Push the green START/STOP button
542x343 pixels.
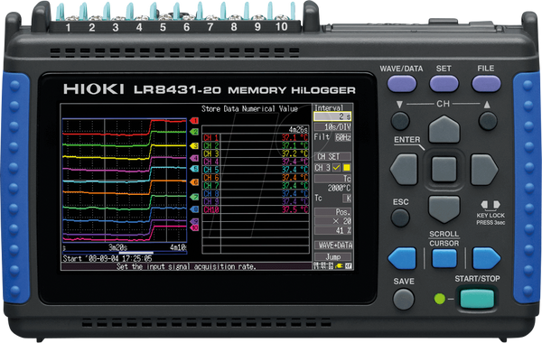coord(477,299)
